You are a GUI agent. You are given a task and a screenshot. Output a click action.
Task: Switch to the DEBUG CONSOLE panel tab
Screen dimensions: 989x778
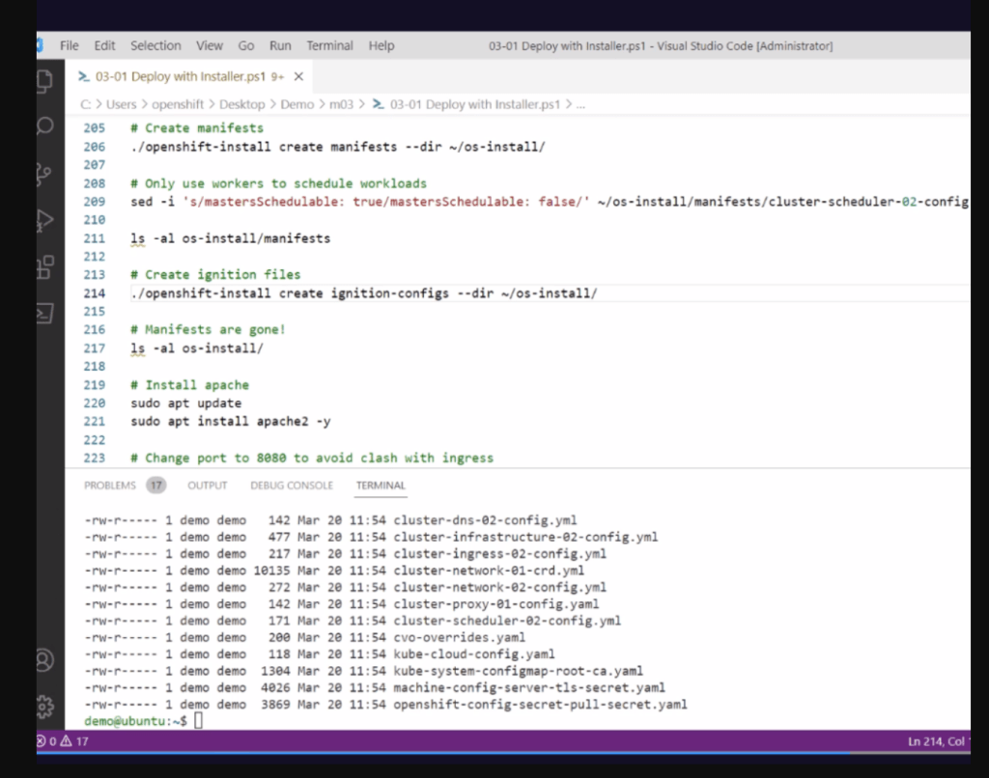[x=292, y=486]
